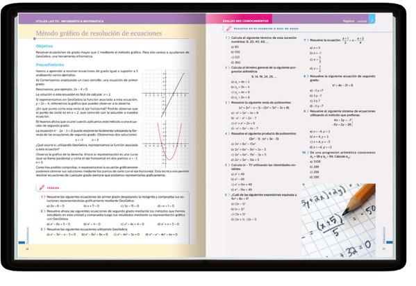Click the purple dot under the page title
The height and width of the screenshot is (286, 416).
pyautogui.click(x=35, y=38)
